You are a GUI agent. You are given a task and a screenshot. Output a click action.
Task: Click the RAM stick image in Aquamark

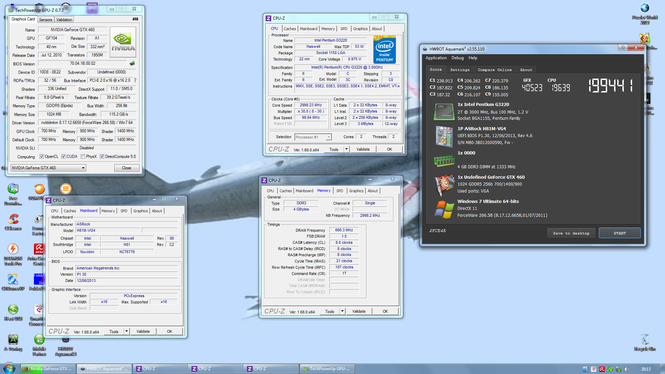pos(444,161)
